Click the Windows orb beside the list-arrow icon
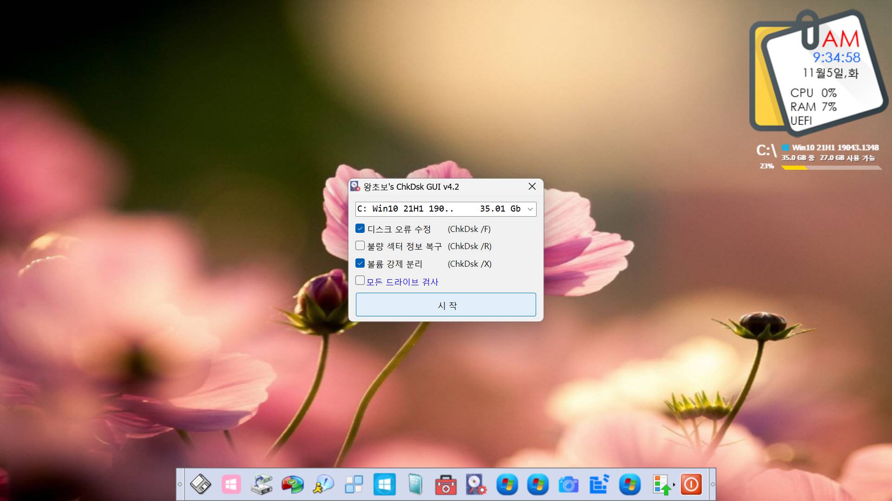892x501 pixels. pyautogui.click(x=630, y=485)
